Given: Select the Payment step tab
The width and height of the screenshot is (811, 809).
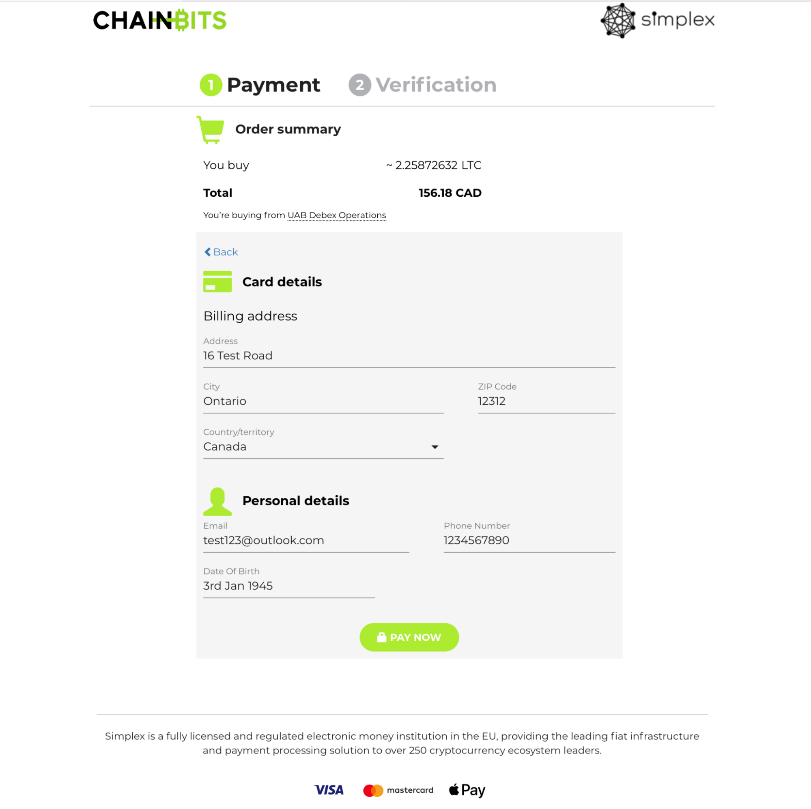Looking at the screenshot, I should [260, 85].
